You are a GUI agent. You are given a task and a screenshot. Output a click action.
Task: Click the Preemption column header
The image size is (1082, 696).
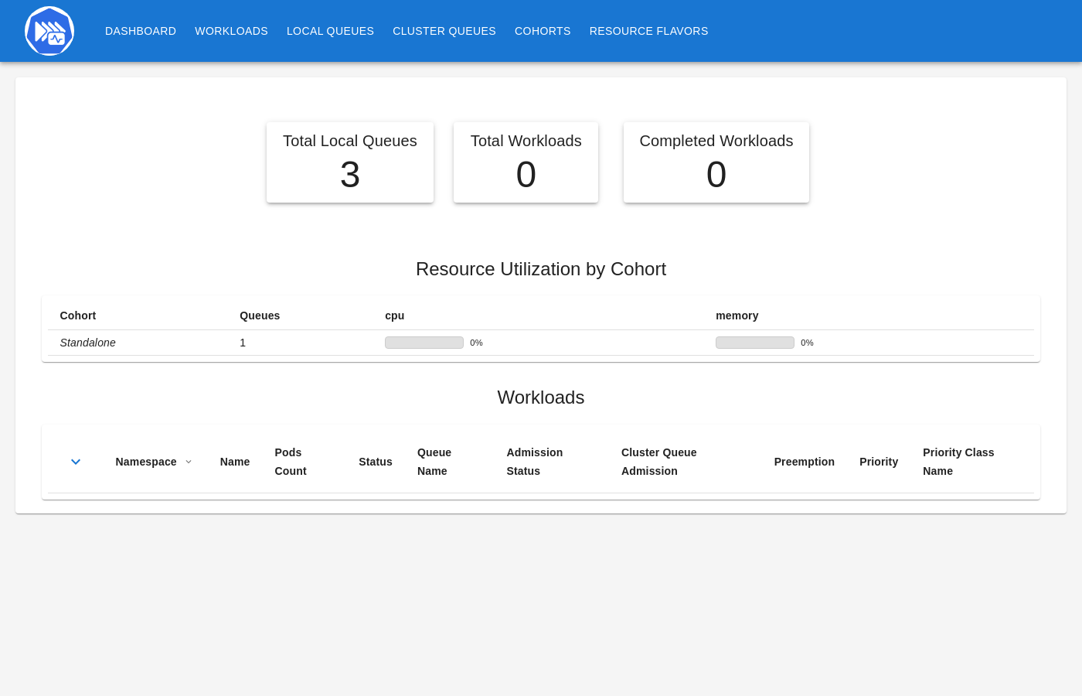coord(805,462)
